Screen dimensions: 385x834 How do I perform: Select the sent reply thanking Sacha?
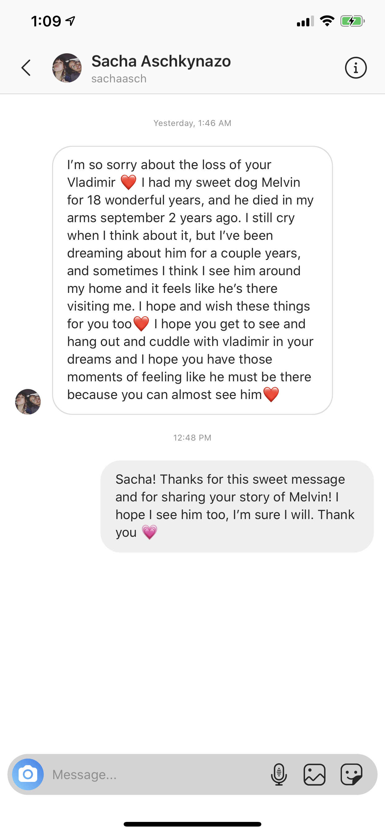[237, 506]
